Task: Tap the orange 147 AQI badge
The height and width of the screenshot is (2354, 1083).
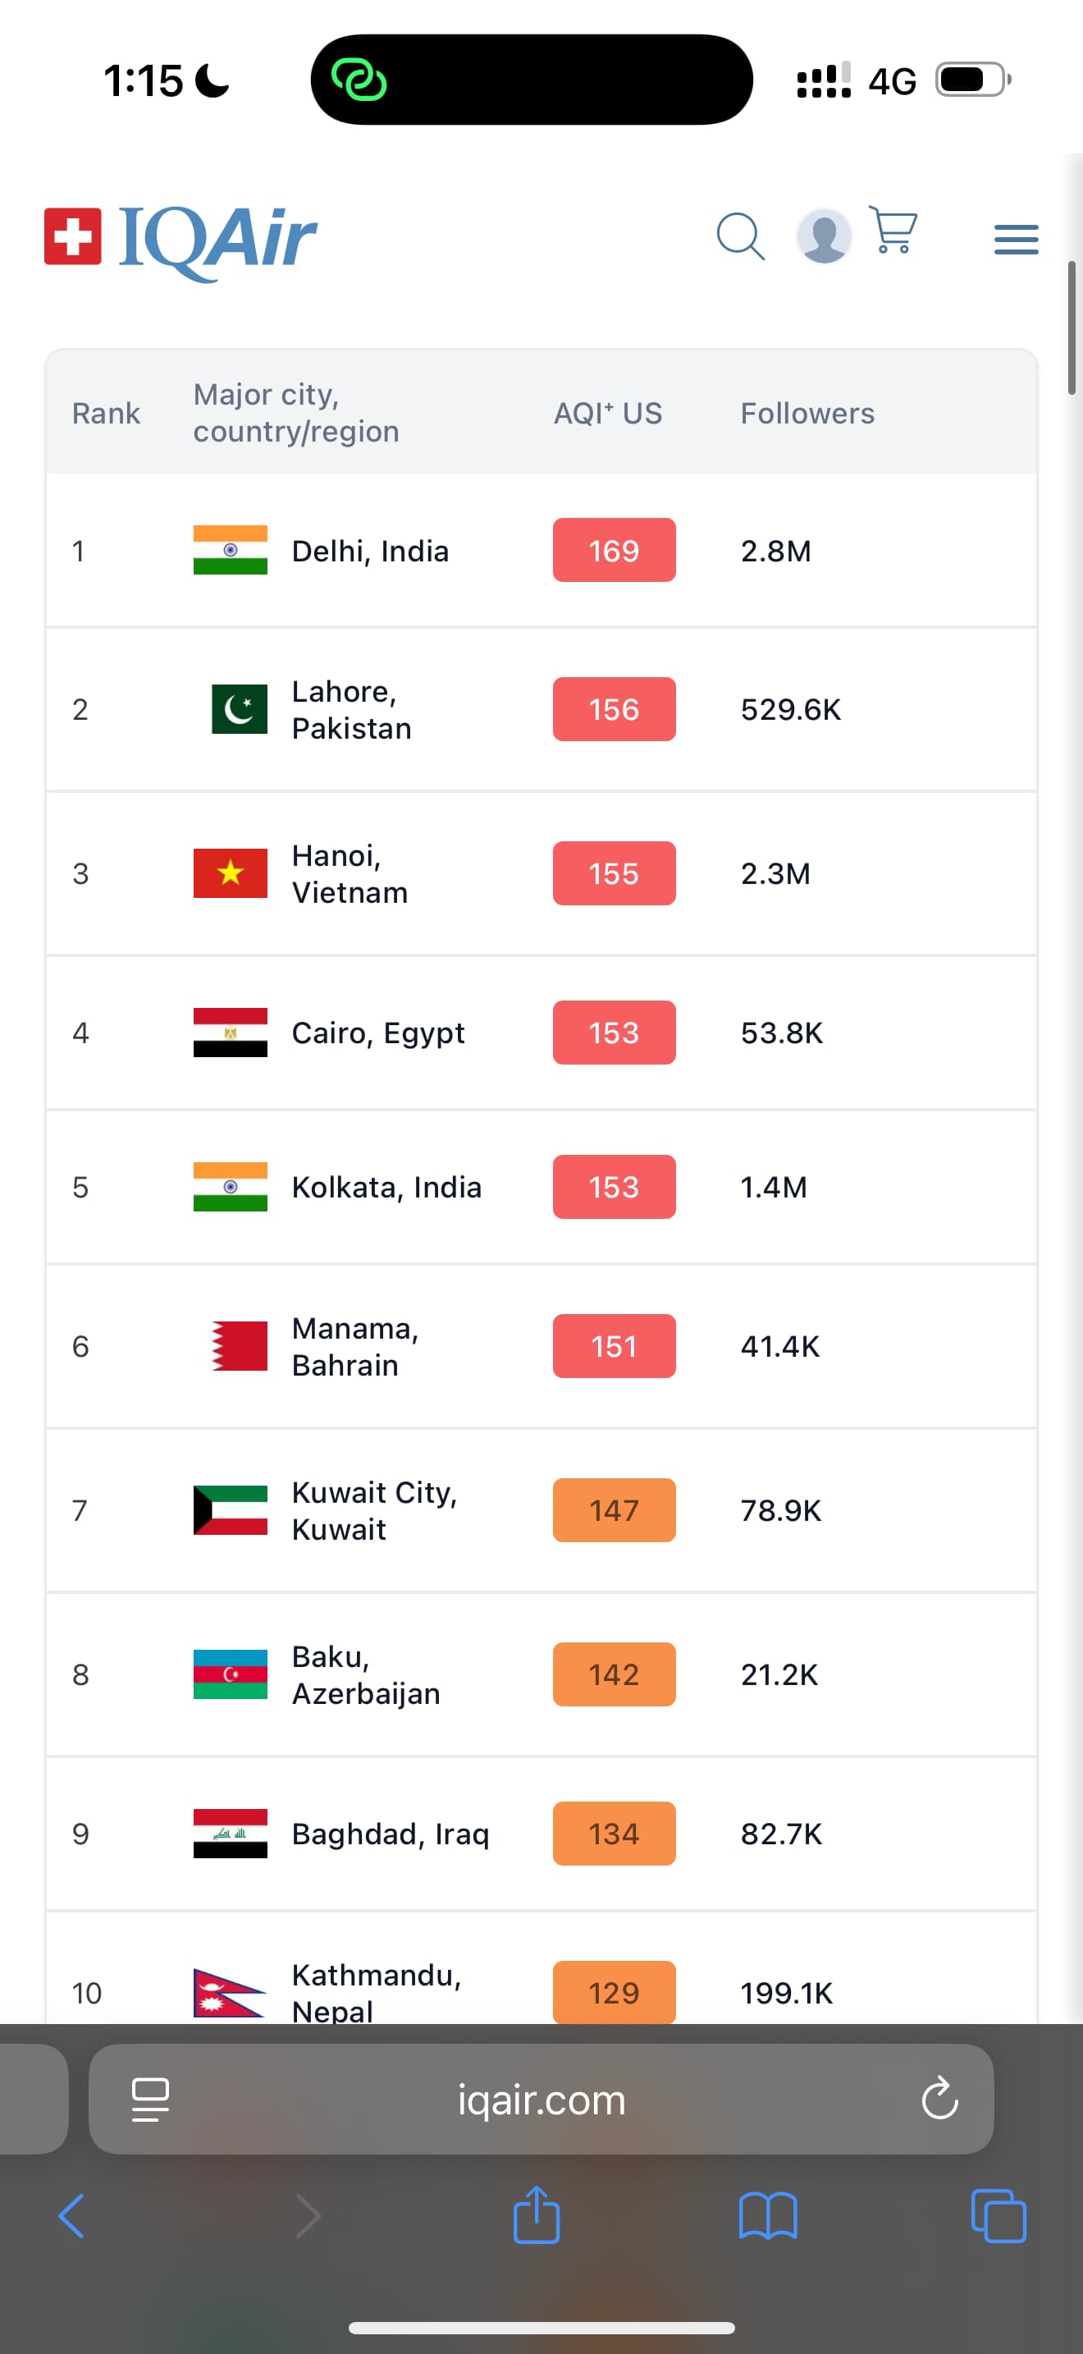Action: tap(614, 1510)
